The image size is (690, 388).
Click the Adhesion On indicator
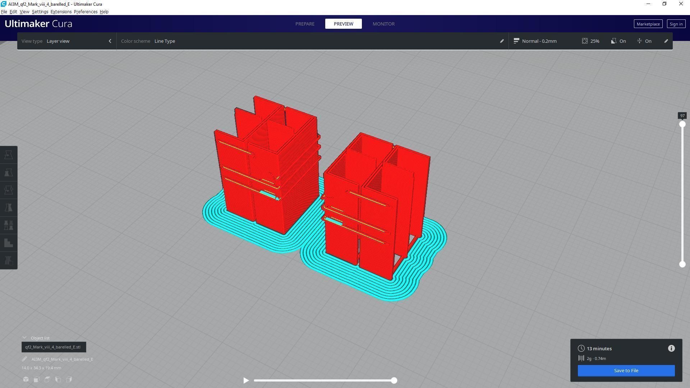click(x=644, y=41)
